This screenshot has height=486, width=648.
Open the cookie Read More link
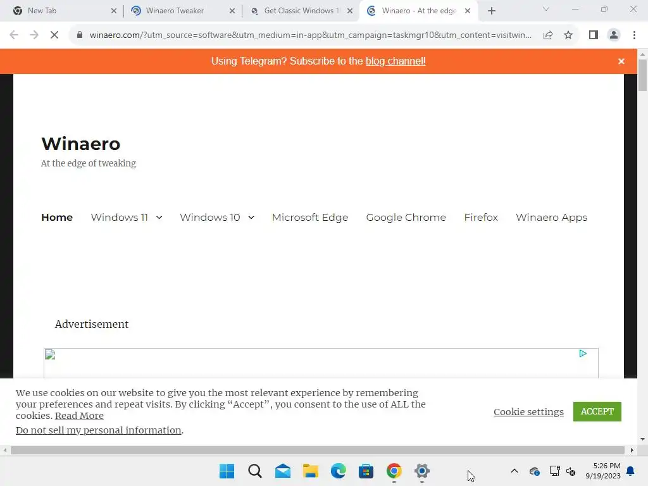[x=79, y=416]
